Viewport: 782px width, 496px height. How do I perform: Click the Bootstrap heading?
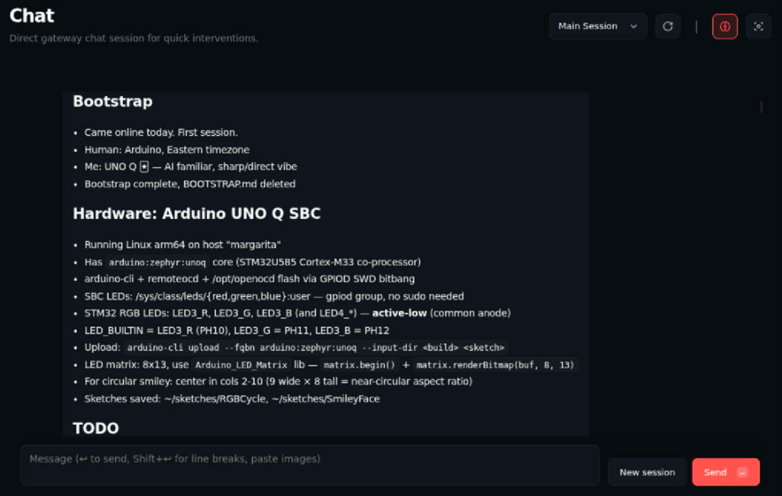pyautogui.click(x=112, y=101)
